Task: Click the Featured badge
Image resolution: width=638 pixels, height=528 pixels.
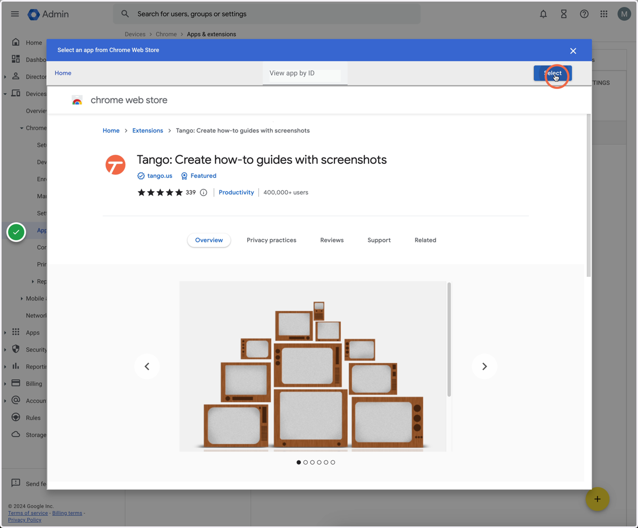Action: [x=198, y=175]
